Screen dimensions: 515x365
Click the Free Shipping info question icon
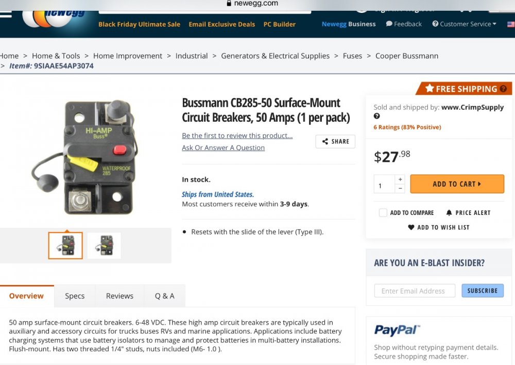pos(503,89)
